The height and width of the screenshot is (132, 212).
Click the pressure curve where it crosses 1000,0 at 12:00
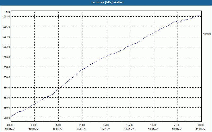pyautogui.click(x=106, y=57)
